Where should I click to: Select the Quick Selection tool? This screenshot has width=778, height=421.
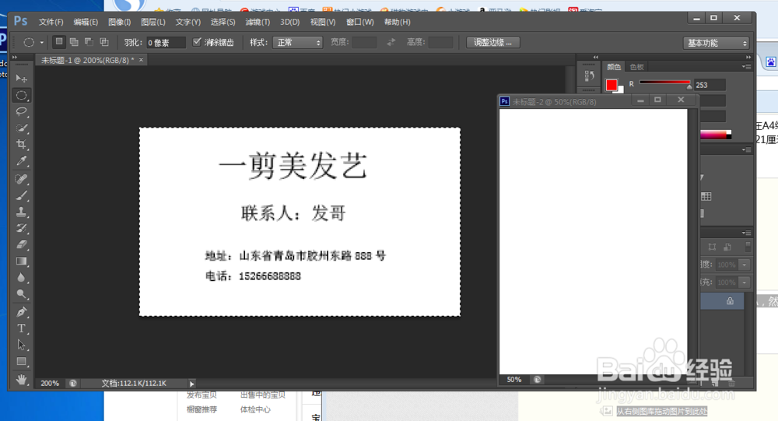[x=21, y=128]
